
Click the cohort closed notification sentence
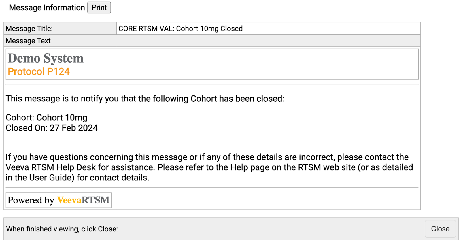coord(145,99)
